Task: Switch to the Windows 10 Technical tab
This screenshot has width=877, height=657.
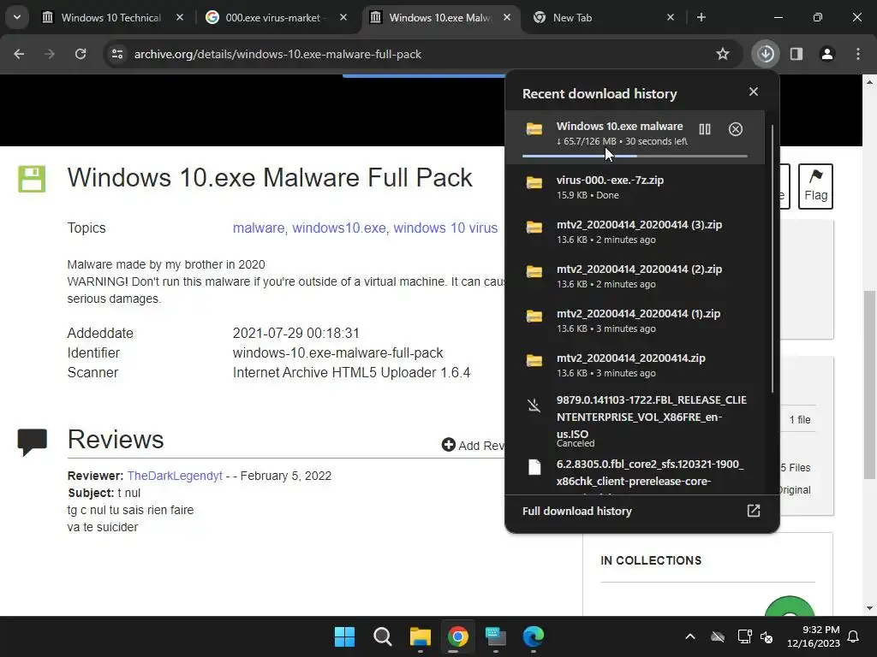Action: [110, 18]
